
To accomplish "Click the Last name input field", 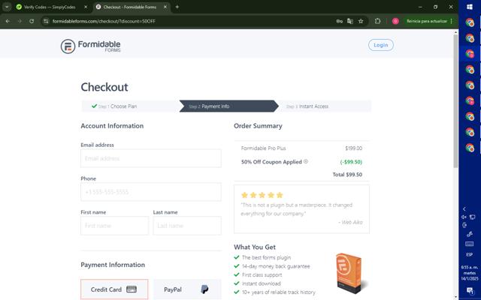I will 187,226.
